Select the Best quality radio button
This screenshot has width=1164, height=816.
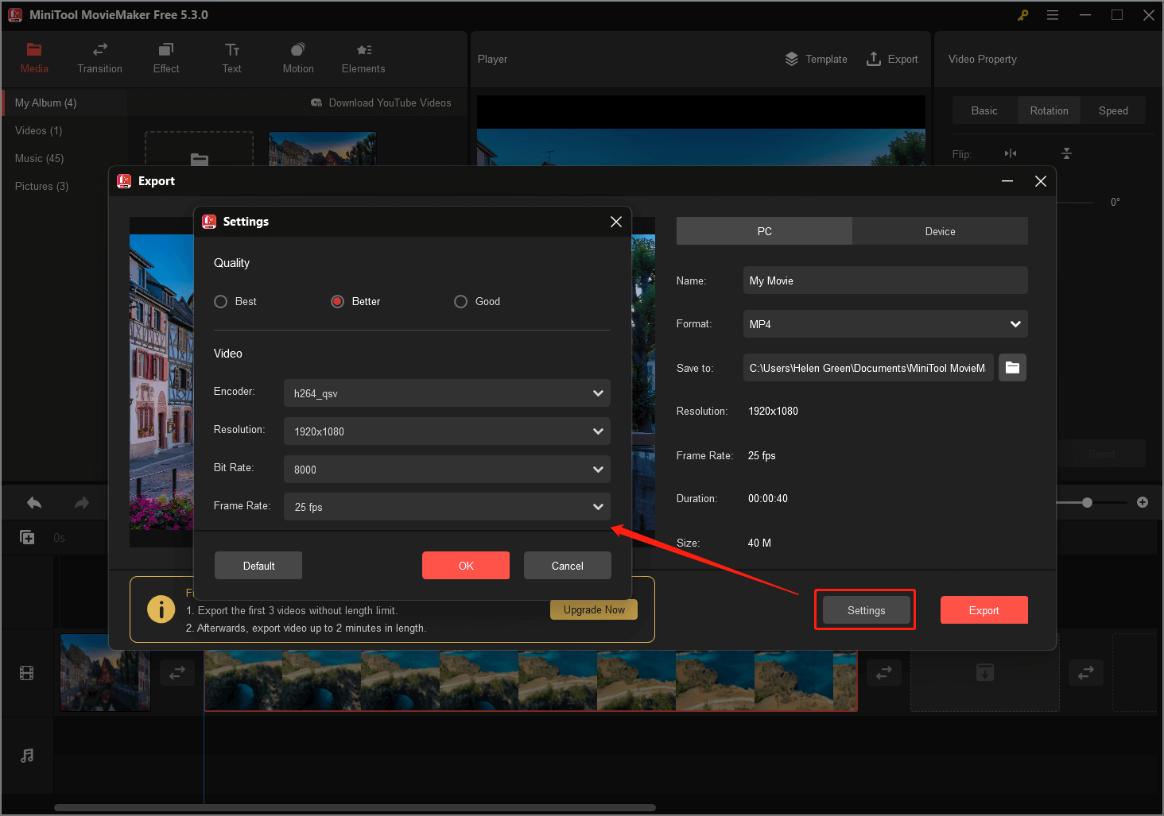pyautogui.click(x=221, y=302)
